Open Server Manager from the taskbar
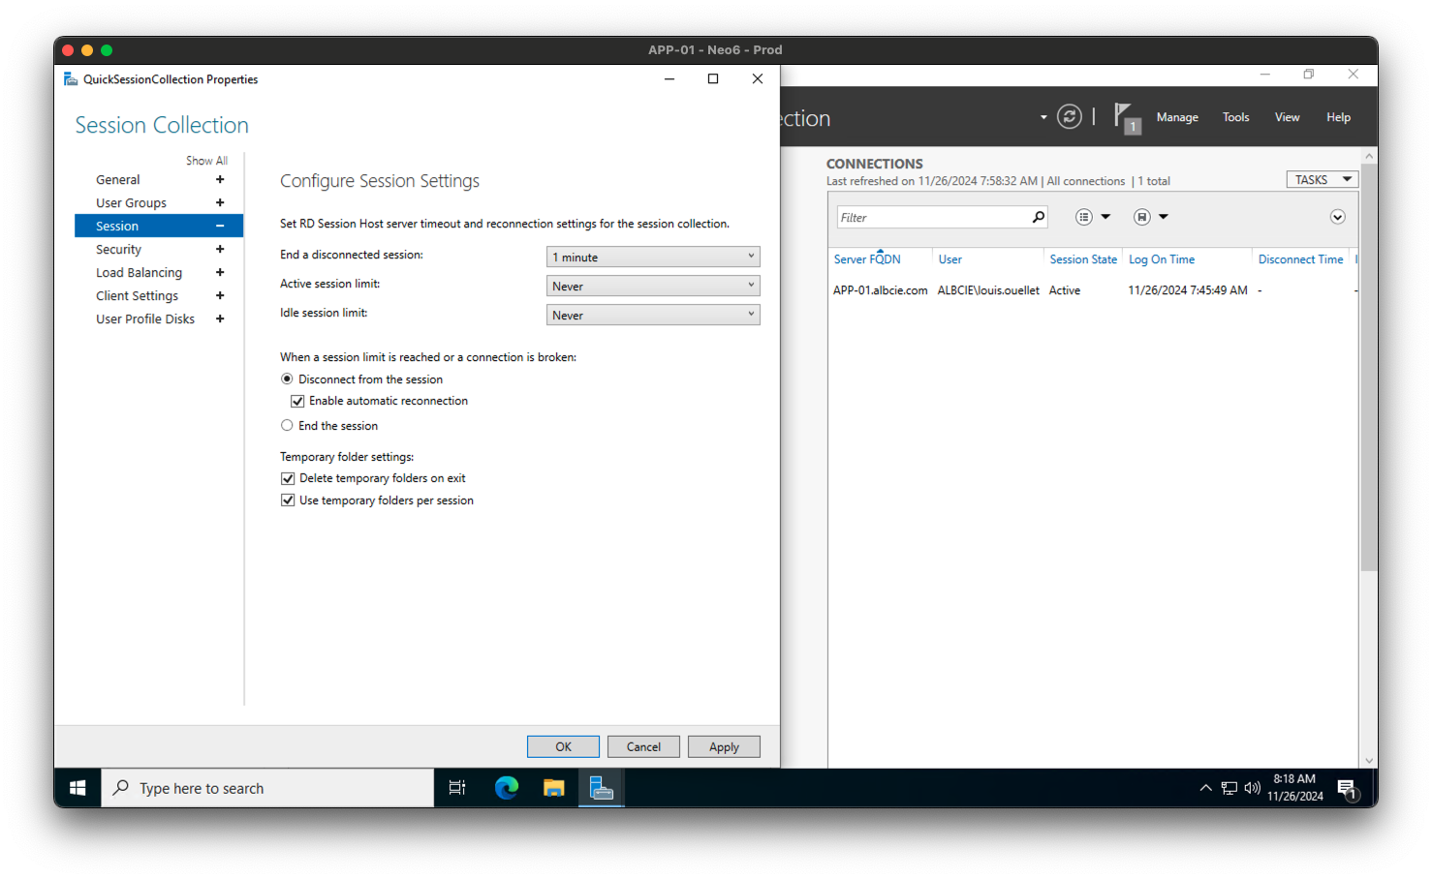The image size is (1432, 879). pyautogui.click(x=602, y=787)
